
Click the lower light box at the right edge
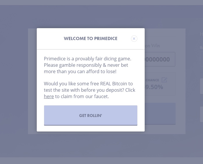point(202,114)
